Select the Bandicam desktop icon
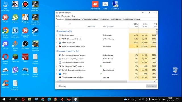Viewport: 182px width, 102px height. pyautogui.click(x=25, y=5)
